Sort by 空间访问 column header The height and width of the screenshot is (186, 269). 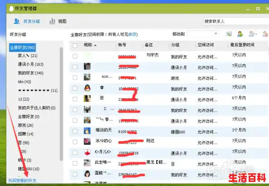(x=206, y=45)
